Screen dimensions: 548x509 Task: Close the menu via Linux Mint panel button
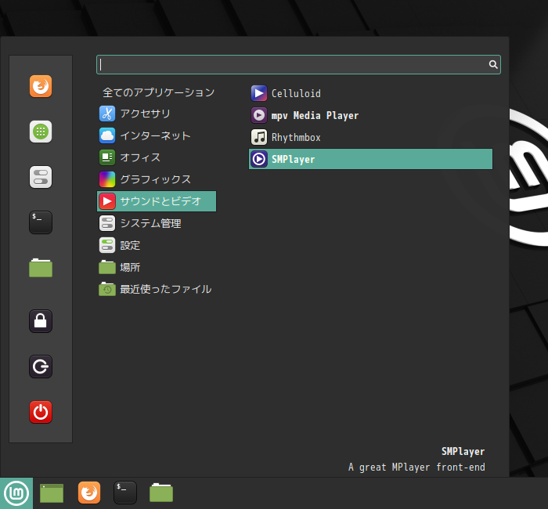click(x=16, y=493)
